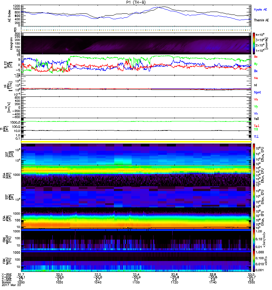This screenshot has height=290, width=272.
Task: Click the 1140 time tick label
Action: (213, 282)
